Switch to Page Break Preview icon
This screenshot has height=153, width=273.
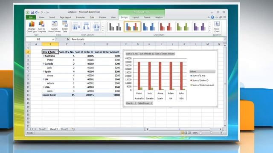(x=189, y=133)
